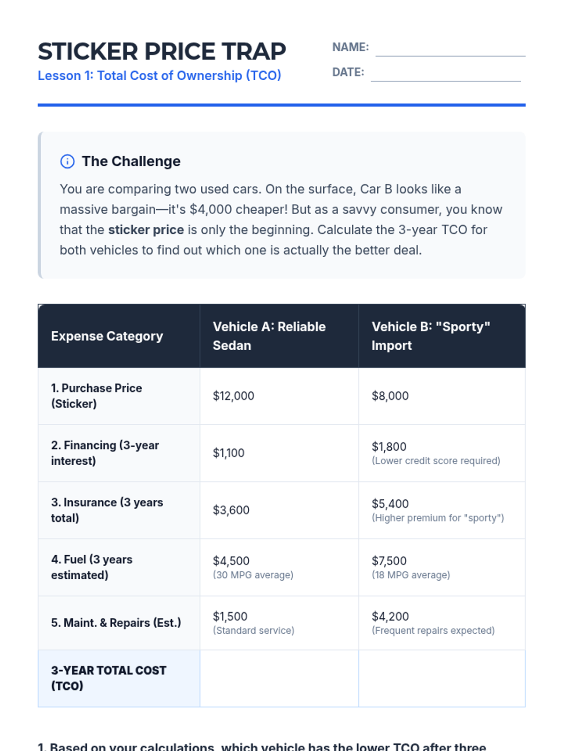Screen dimensions: 563x751
Task: Click the $1,100 financing value
Action: pos(228,453)
